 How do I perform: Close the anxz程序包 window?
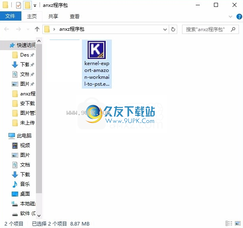(x=234, y=5)
